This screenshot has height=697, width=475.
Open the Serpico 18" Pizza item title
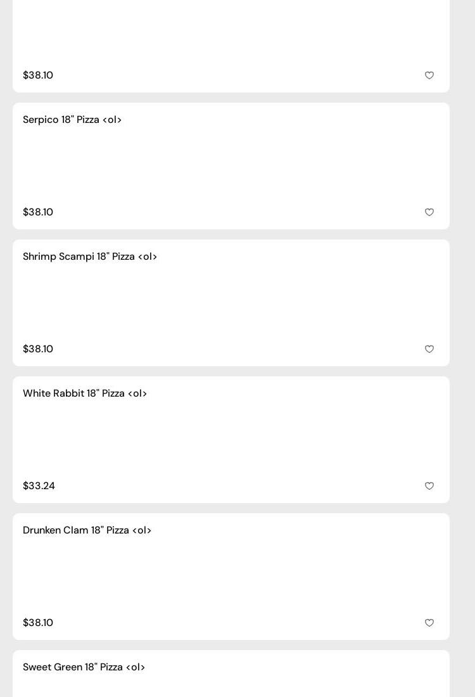point(72,120)
